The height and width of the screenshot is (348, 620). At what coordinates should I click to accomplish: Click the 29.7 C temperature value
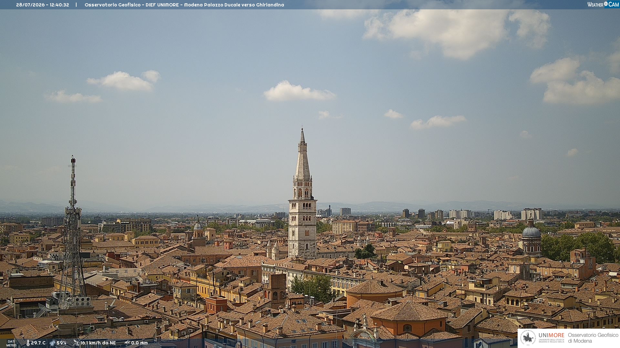pos(38,343)
